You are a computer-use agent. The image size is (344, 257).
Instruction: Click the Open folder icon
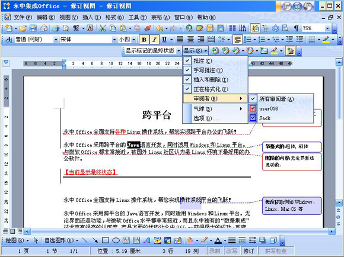click(23, 28)
